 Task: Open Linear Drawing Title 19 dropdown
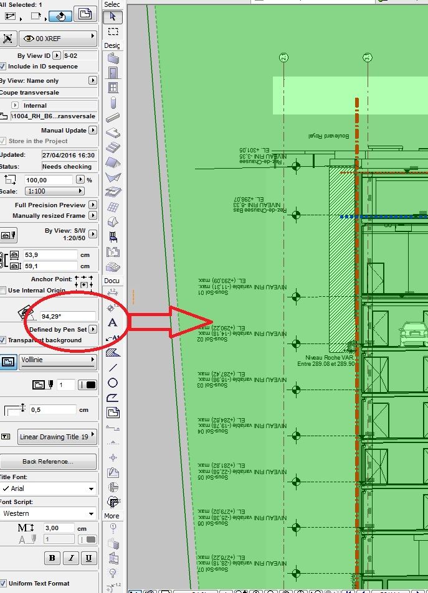(57, 437)
